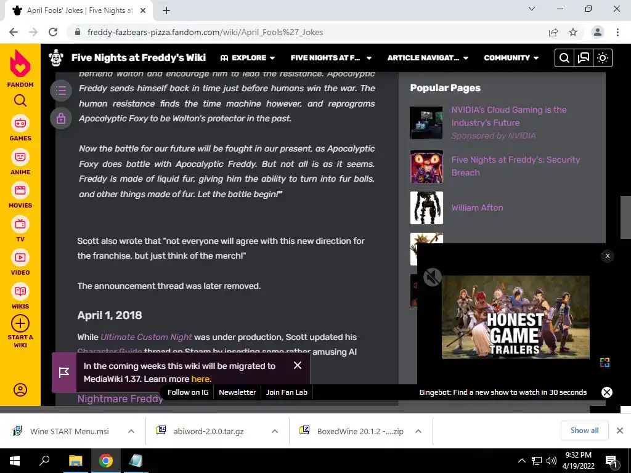
Task: Close the floating video player
Action: [607, 256]
